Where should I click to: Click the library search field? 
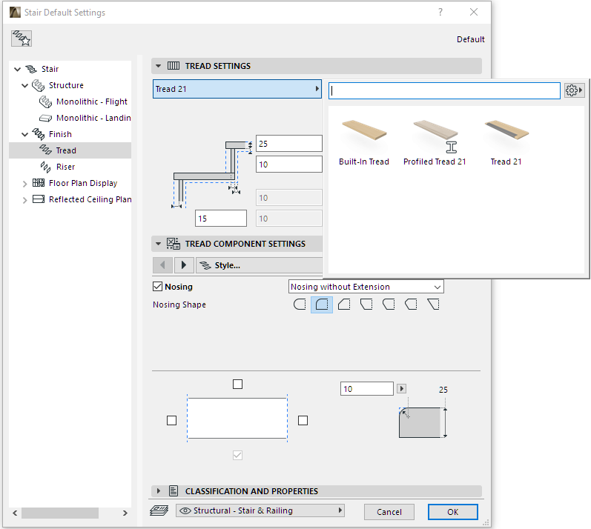pyautogui.click(x=444, y=90)
